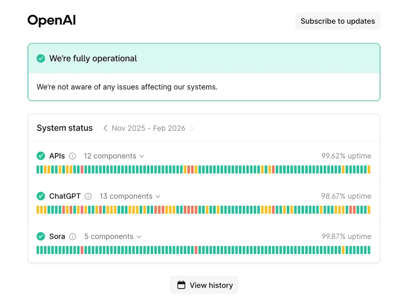This screenshot has height=300, width=408.
Task: Expand the ChatGPT 13 components list
Action: click(x=130, y=196)
